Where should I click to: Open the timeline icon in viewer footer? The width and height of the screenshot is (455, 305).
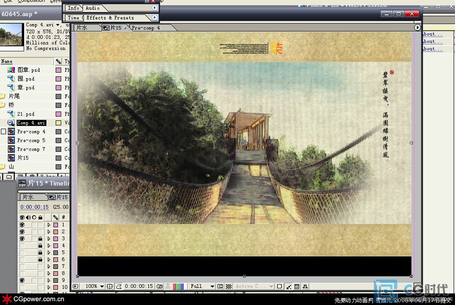click(297, 286)
